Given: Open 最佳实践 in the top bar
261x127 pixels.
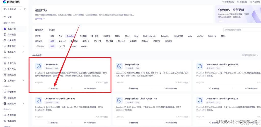Looking at the screenshot, I should pos(242,2).
